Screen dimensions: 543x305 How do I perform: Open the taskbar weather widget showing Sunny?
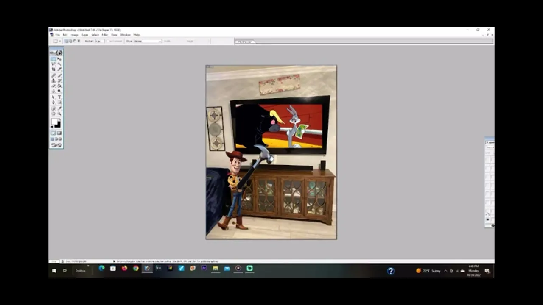coord(428,271)
